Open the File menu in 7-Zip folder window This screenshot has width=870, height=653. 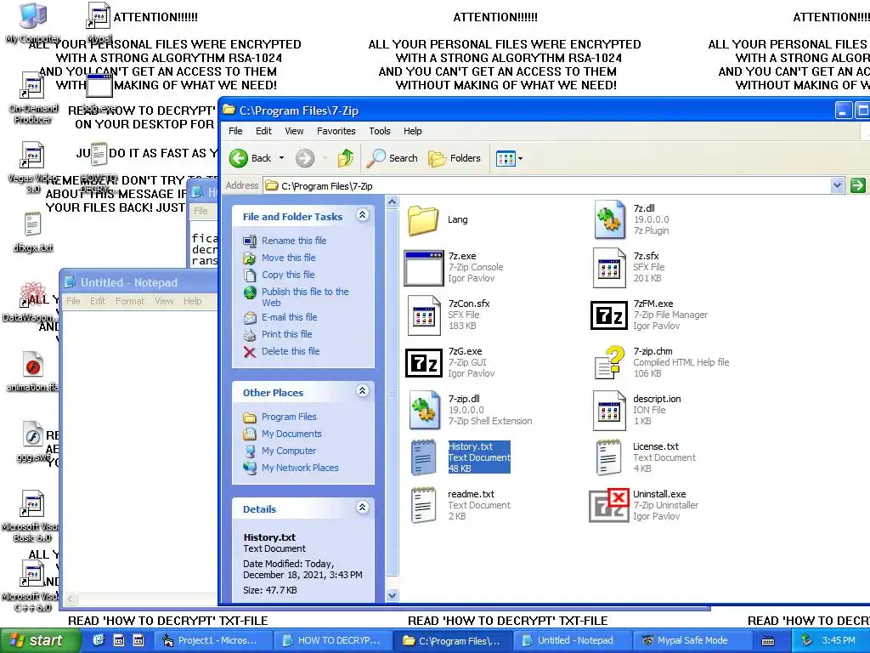click(x=236, y=131)
